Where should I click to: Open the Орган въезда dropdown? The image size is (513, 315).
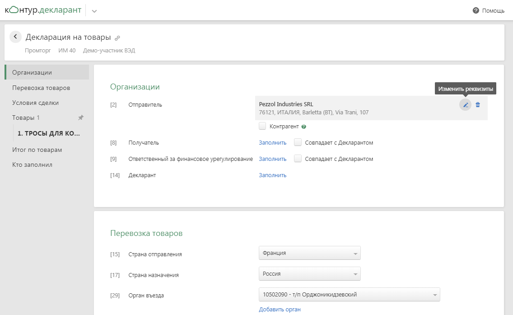point(350,294)
